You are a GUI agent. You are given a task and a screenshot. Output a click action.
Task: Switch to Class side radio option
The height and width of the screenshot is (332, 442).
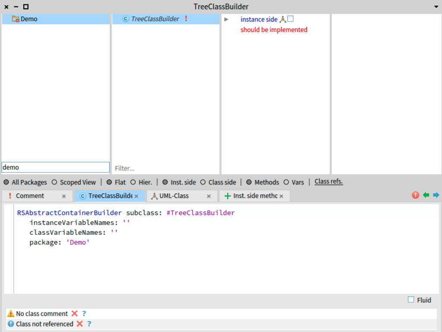pyautogui.click(x=203, y=182)
